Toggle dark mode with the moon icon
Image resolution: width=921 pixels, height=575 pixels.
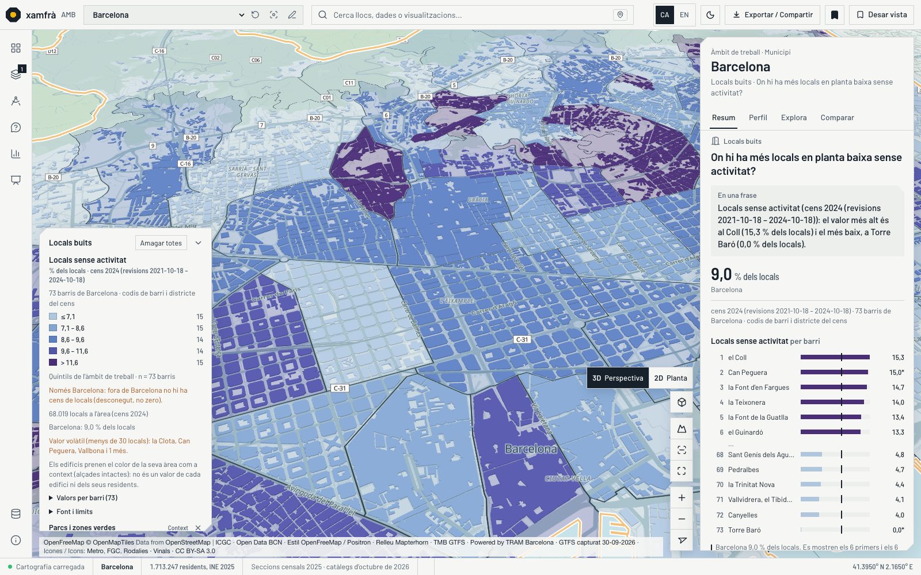(x=710, y=15)
